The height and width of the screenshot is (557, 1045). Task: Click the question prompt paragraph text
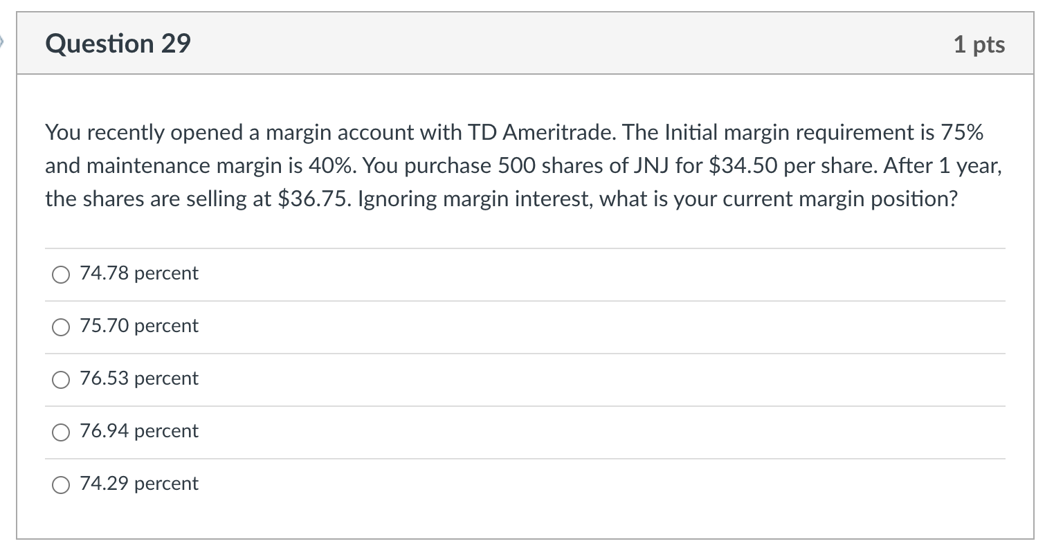click(x=522, y=165)
